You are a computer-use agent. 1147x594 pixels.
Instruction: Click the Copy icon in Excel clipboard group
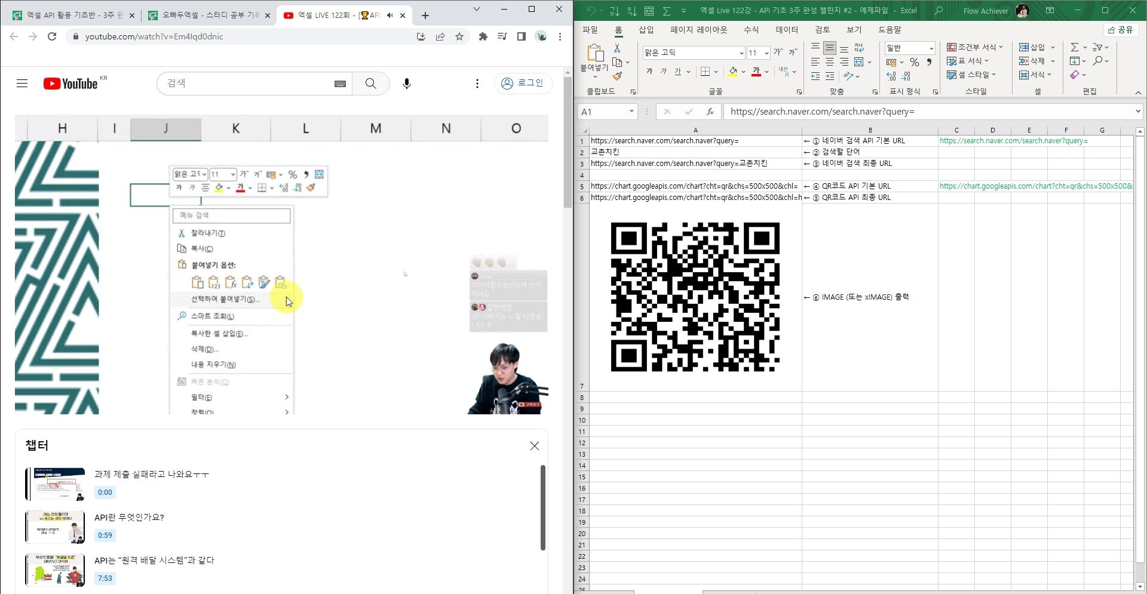coord(618,62)
